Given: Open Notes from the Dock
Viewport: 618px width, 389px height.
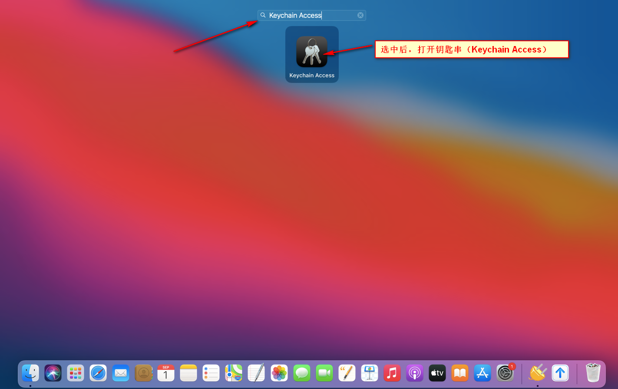Looking at the screenshot, I should point(188,373).
